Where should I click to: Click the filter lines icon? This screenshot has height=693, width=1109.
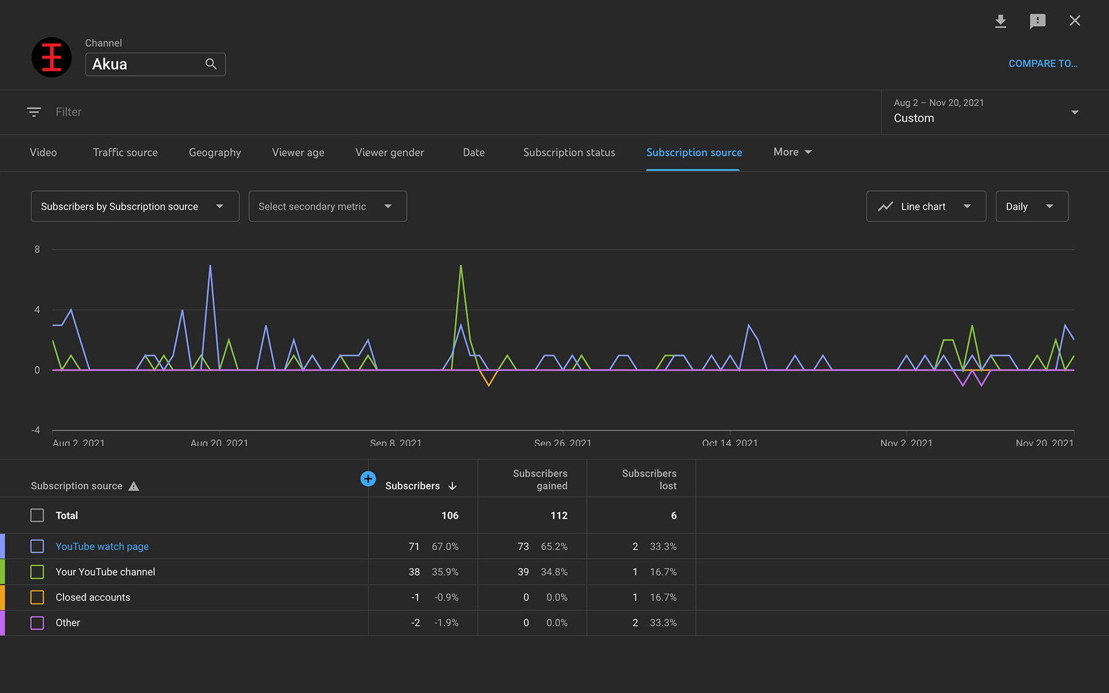pos(34,112)
